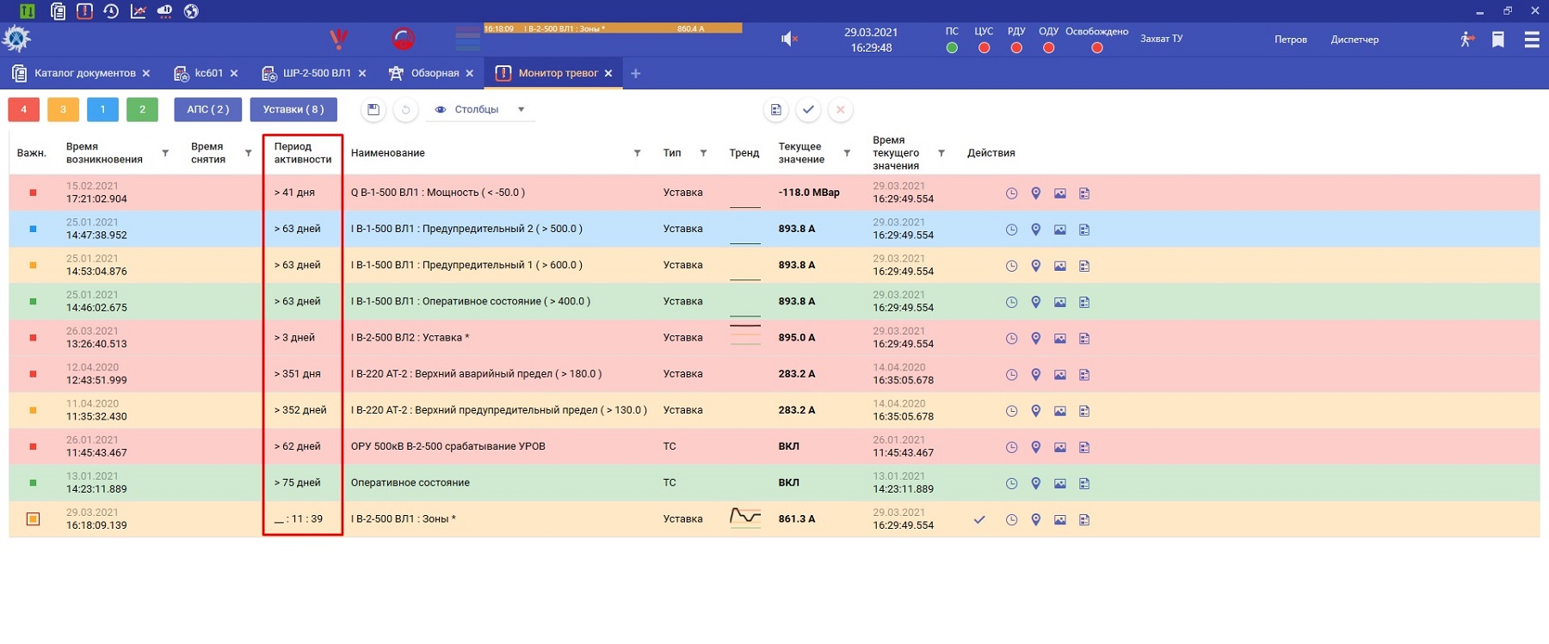Open history clock for ОРУ 500кВ УРОВ alarm
Viewport: 1549px width, 644px height.
(1011, 447)
